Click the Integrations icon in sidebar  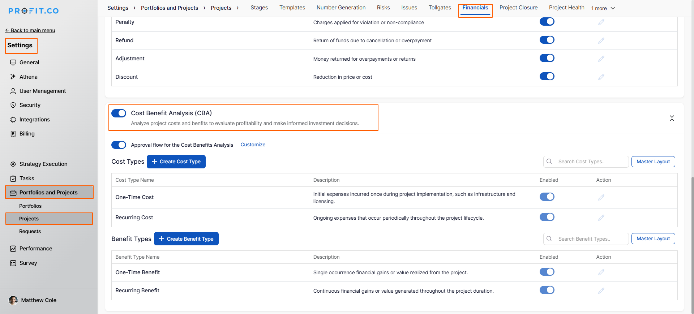tap(13, 120)
